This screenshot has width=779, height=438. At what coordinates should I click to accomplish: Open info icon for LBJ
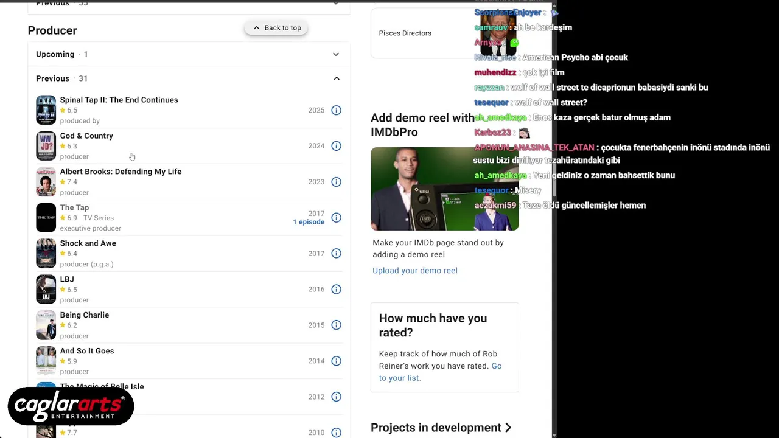point(336,290)
